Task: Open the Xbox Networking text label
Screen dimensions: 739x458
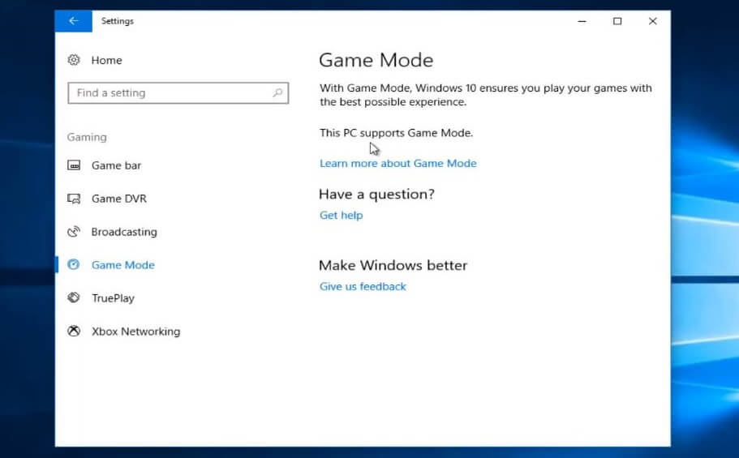Action: tap(135, 332)
